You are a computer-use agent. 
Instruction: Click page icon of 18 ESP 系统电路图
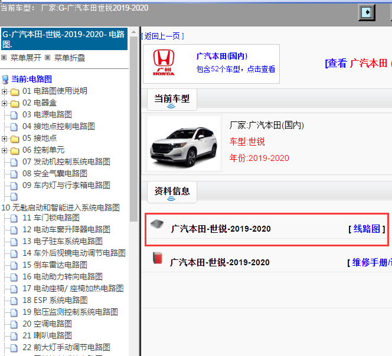(x=14, y=301)
